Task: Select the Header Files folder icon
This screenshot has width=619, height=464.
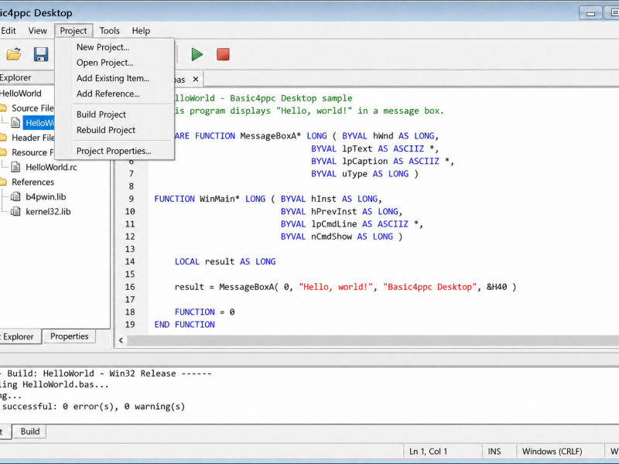Action: (x=3, y=138)
